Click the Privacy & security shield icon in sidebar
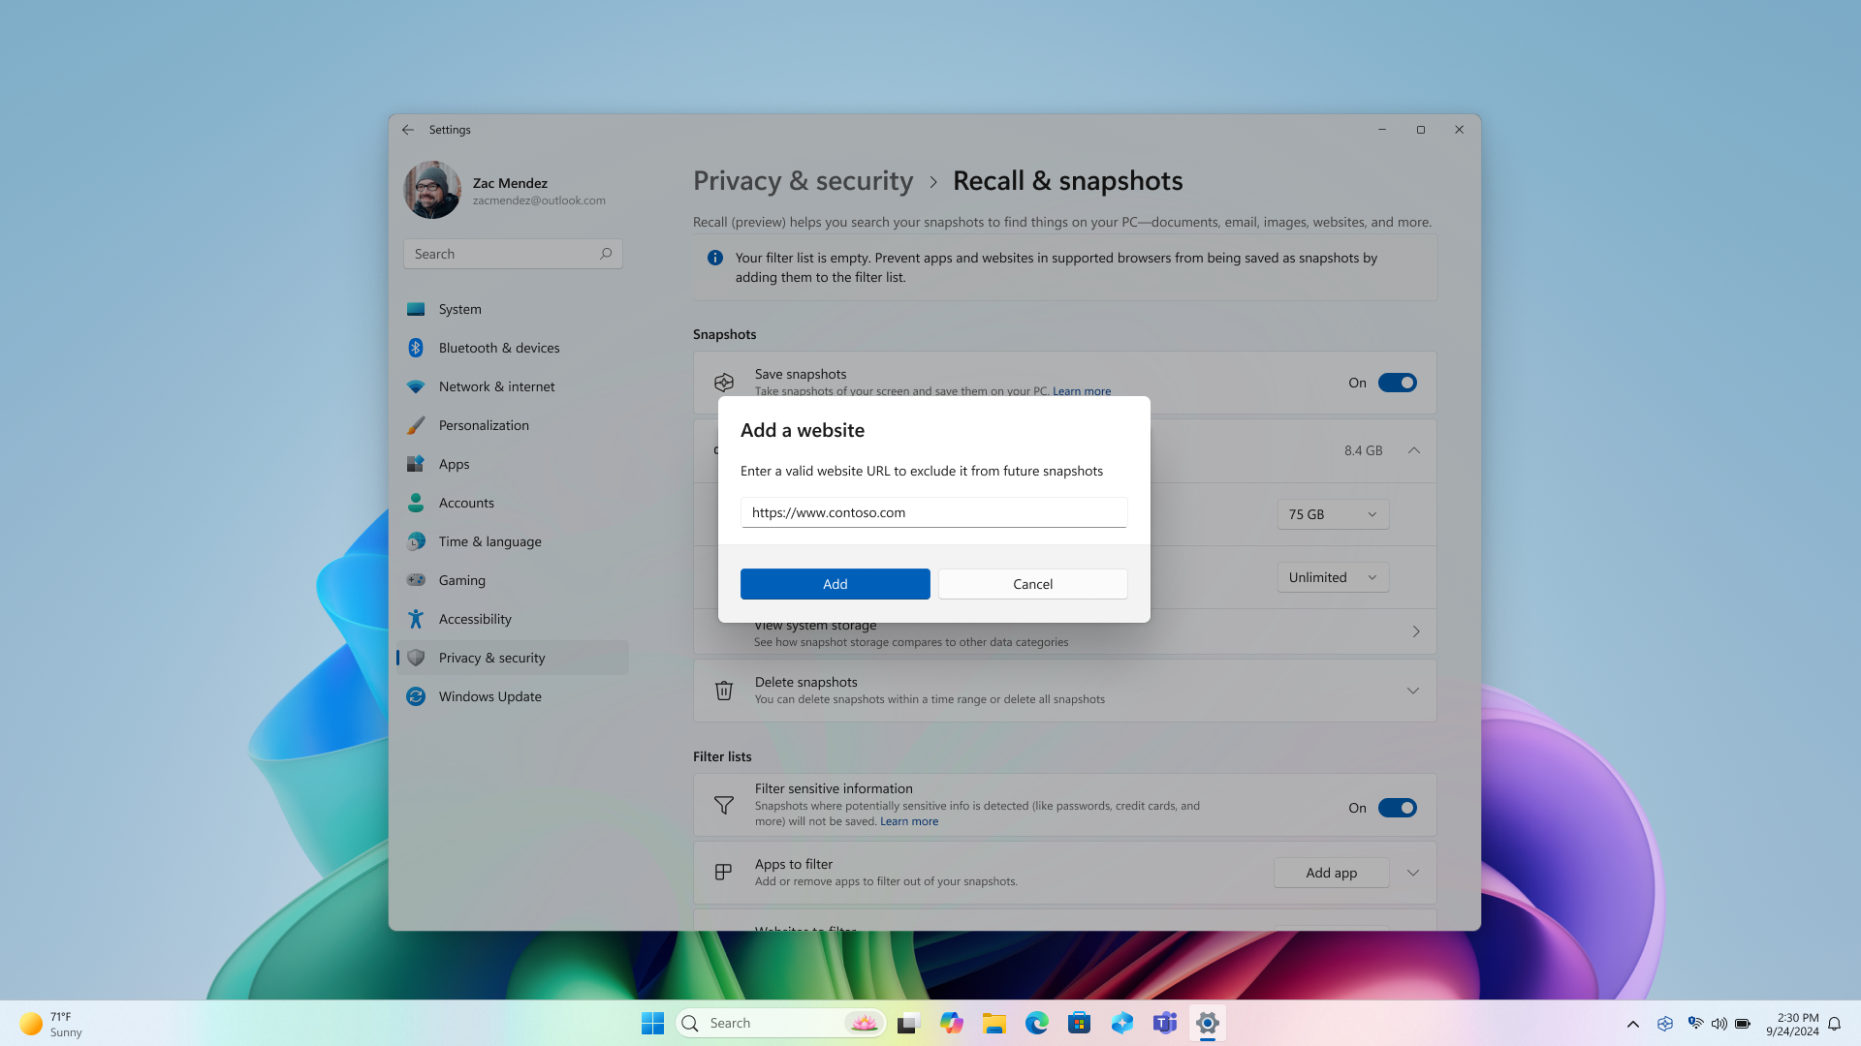Viewport: 1861px width, 1046px height. [416, 657]
